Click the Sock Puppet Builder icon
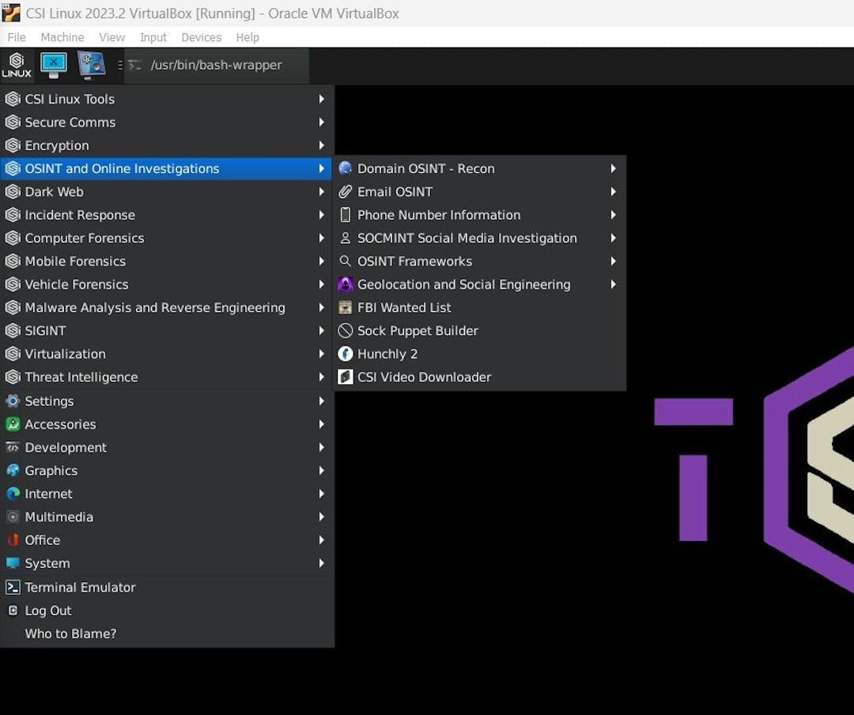This screenshot has width=854, height=715. 346,331
